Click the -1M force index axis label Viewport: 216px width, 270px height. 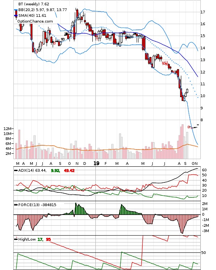point(205,220)
